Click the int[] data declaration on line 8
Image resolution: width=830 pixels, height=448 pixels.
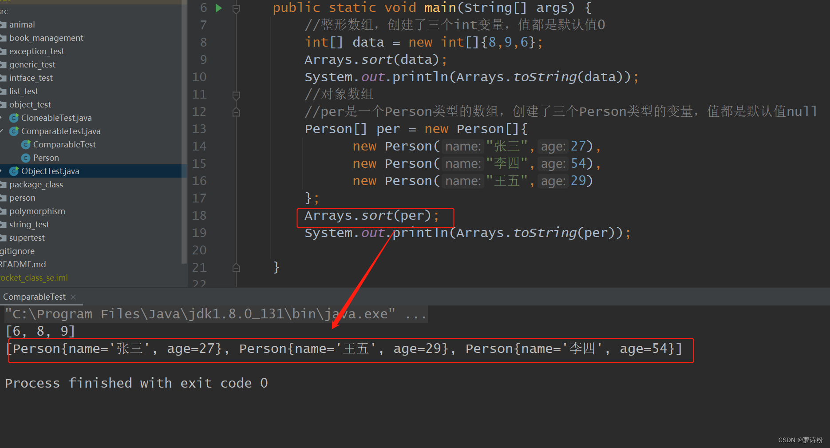tap(424, 43)
